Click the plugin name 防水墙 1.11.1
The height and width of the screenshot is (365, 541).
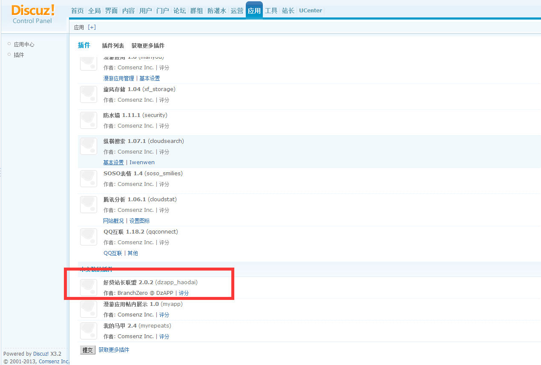(122, 115)
